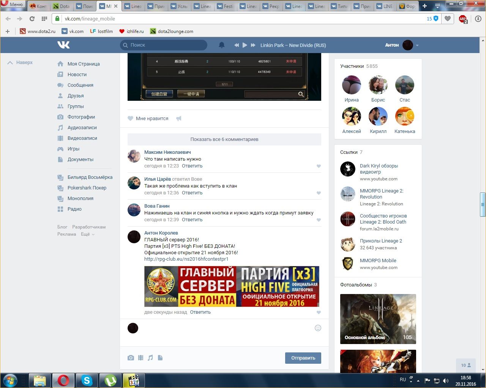
Task: Reply to Вова Ганин's comment
Action: pos(192,219)
